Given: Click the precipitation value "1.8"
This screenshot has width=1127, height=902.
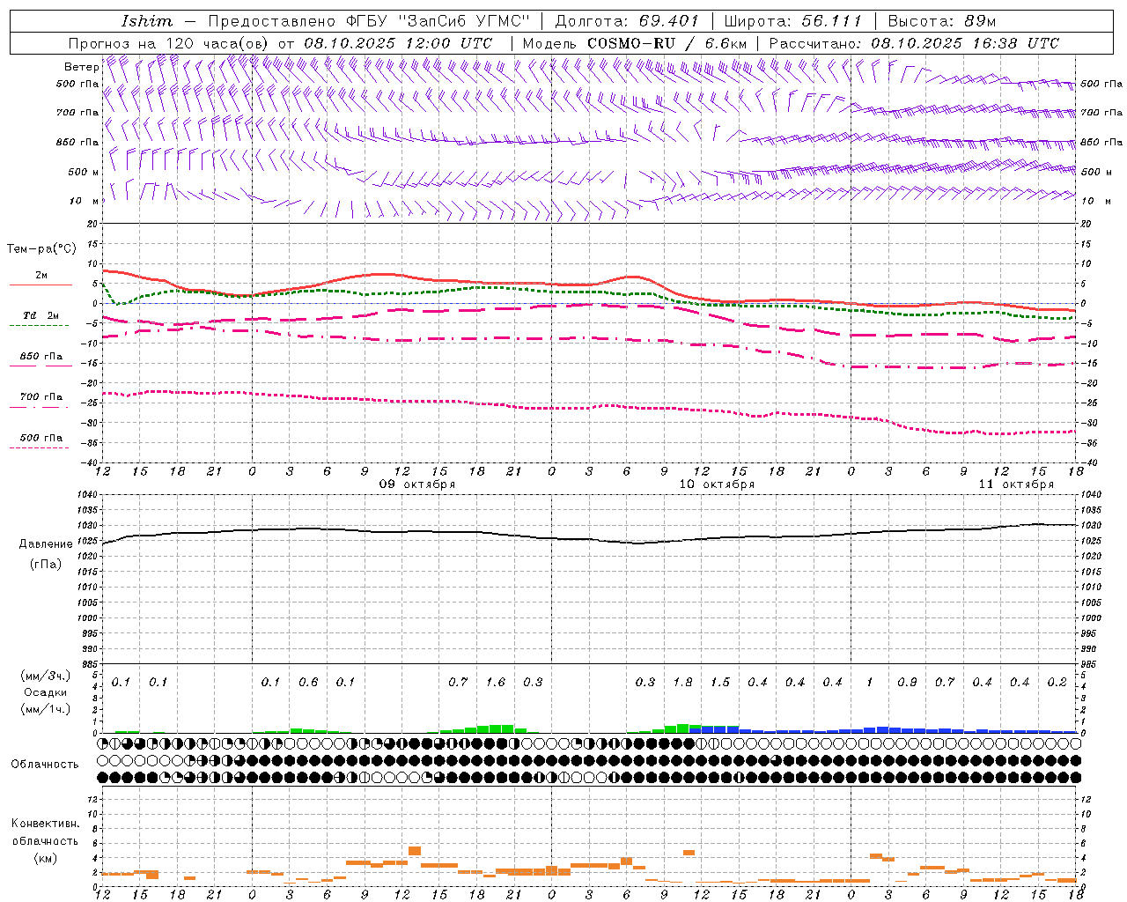Looking at the screenshot, I should pos(682,682).
